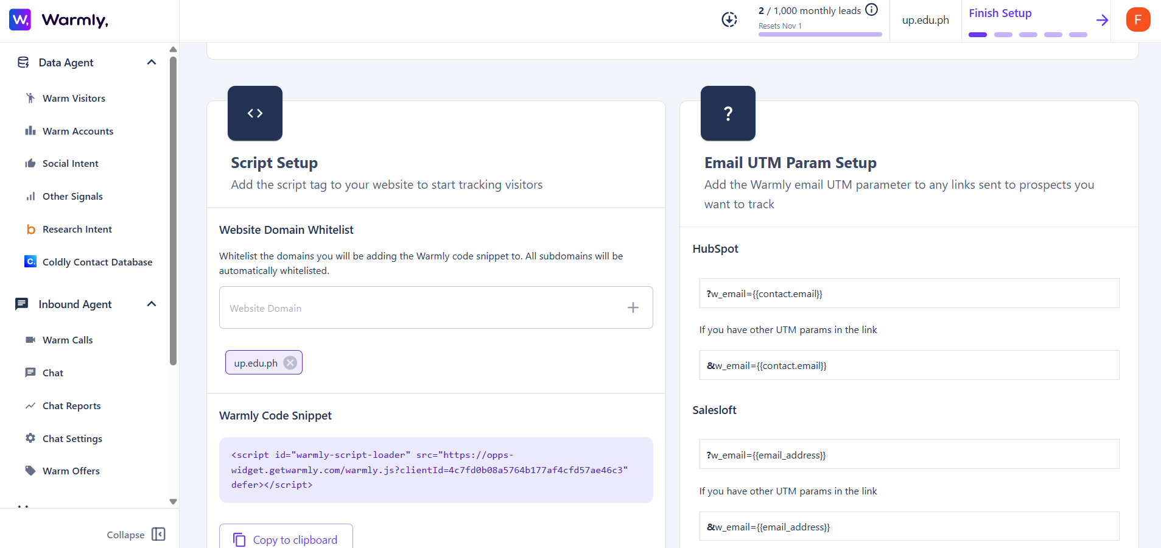Remove up.edu.ph from the domain whitelist

click(x=290, y=362)
